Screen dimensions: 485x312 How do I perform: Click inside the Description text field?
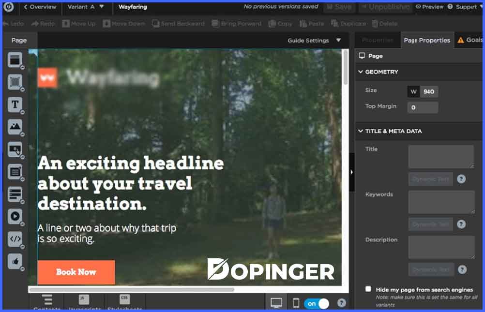coord(441,247)
